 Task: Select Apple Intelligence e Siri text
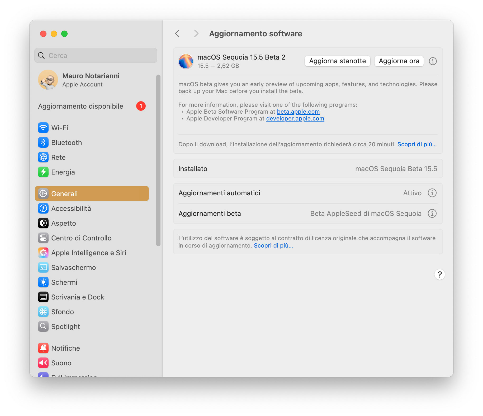89,253
